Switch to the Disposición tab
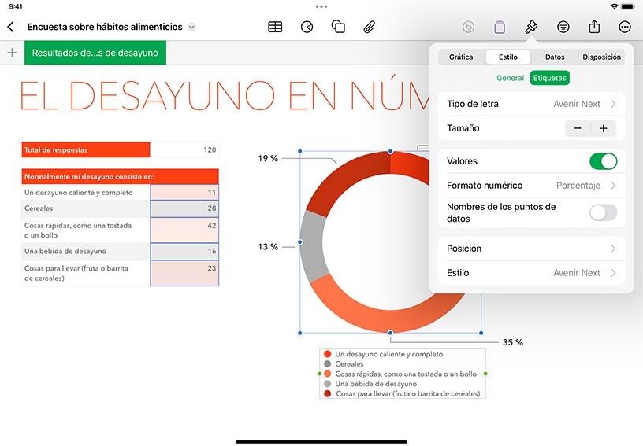The image size is (643, 446). pos(601,57)
